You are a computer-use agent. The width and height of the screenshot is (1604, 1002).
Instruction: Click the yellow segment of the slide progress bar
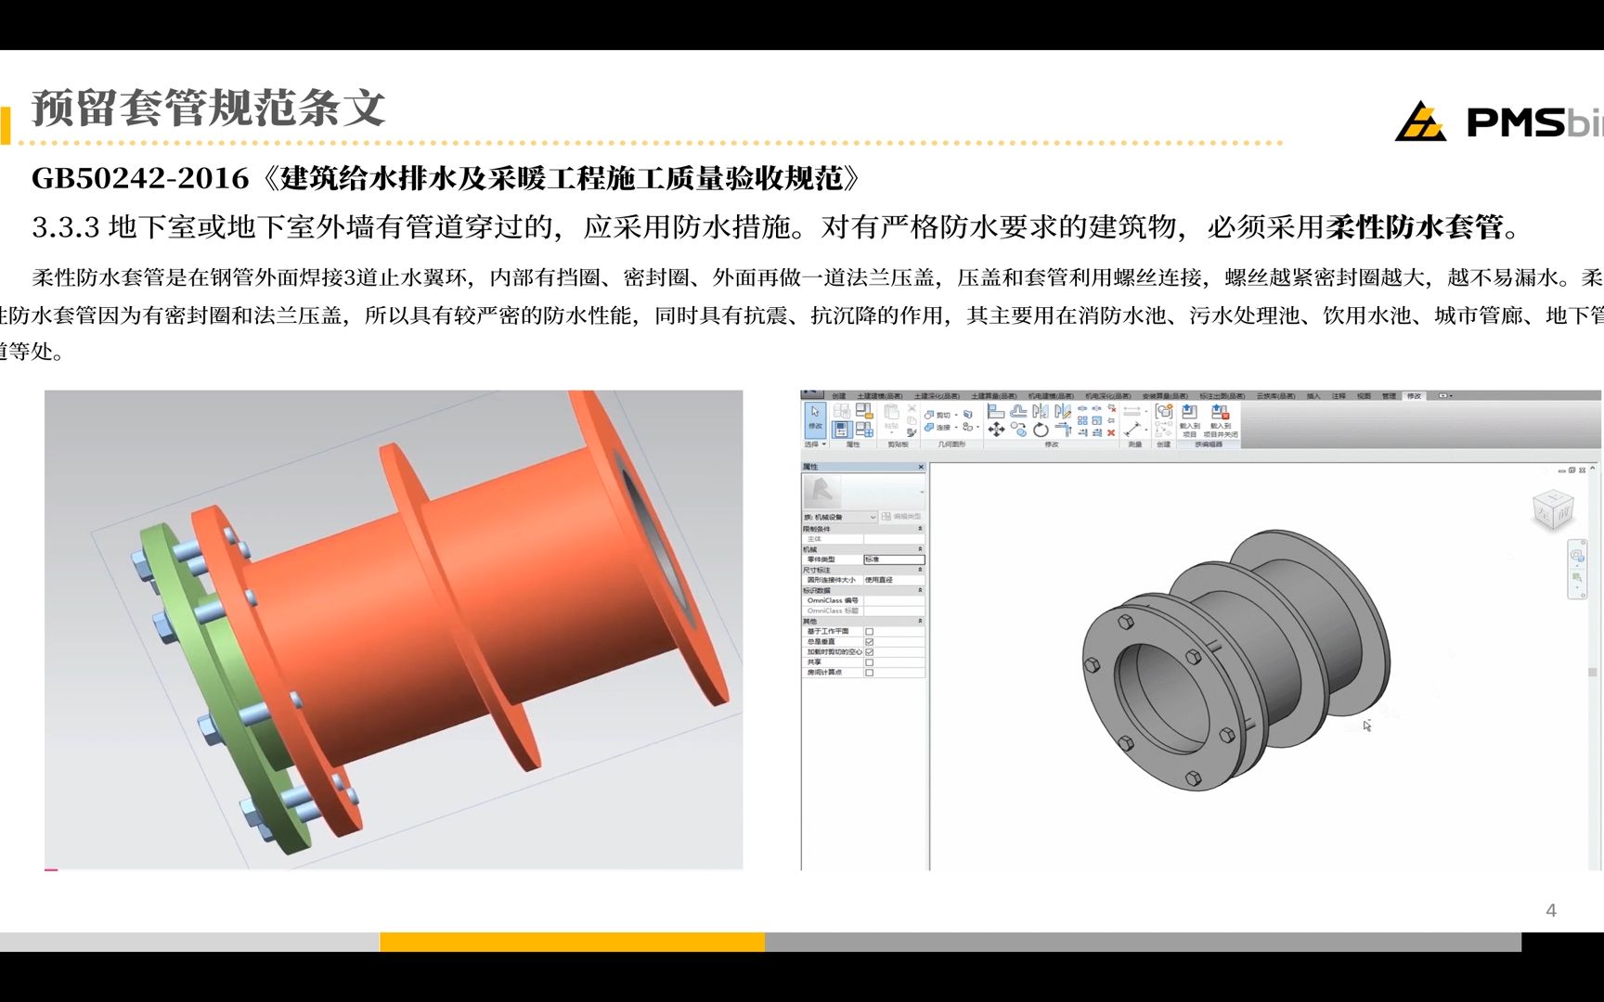(x=573, y=942)
